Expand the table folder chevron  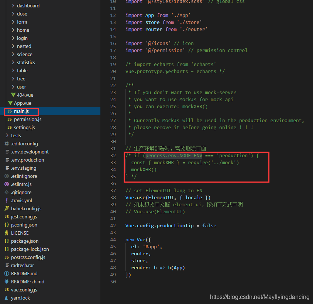[13, 70]
